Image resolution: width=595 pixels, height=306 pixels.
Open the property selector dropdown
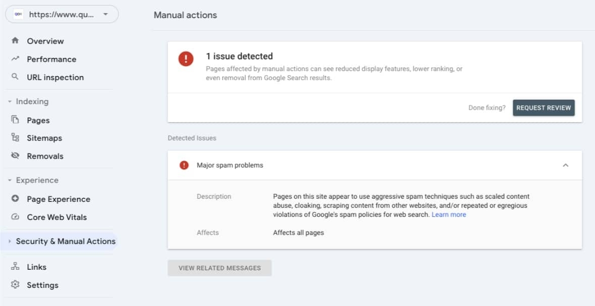tap(62, 15)
